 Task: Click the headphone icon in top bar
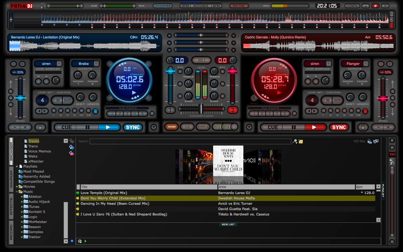43,6
